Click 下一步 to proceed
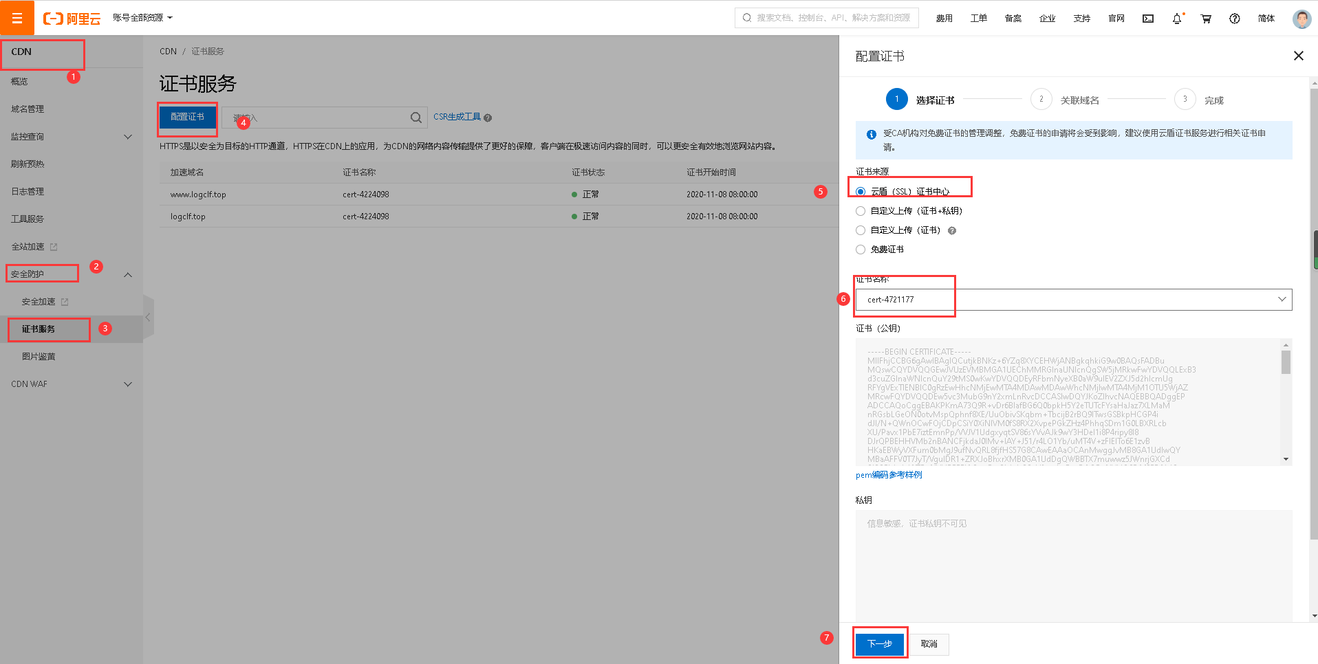 (880, 643)
